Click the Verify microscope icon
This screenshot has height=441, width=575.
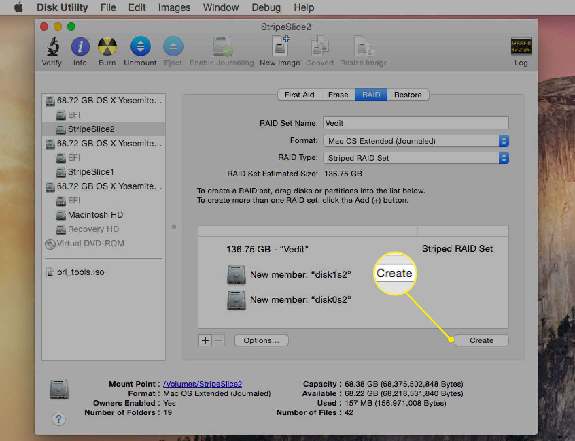coord(52,46)
